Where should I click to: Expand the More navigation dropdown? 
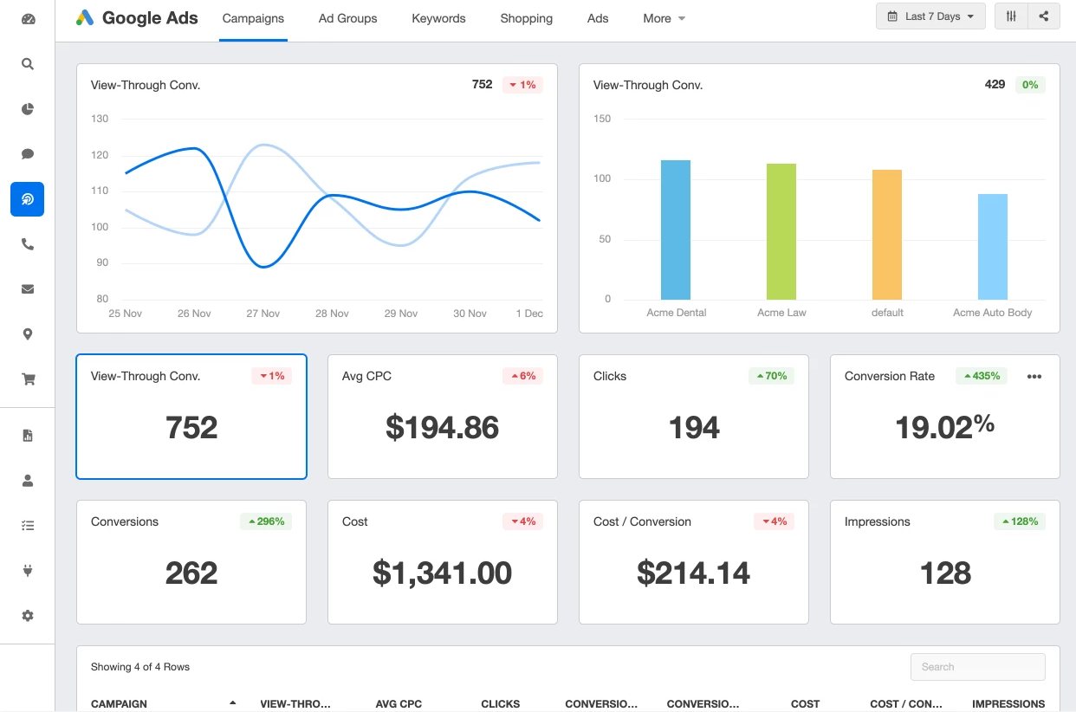tap(664, 18)
